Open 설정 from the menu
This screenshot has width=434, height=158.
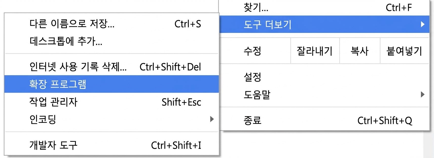(252, 77)
